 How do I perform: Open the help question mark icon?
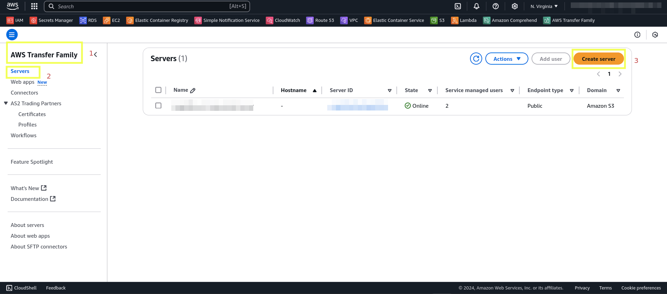496,6
